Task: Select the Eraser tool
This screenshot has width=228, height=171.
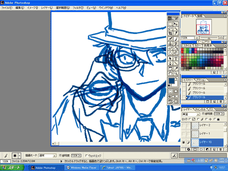Action: [x=170, y=49]
